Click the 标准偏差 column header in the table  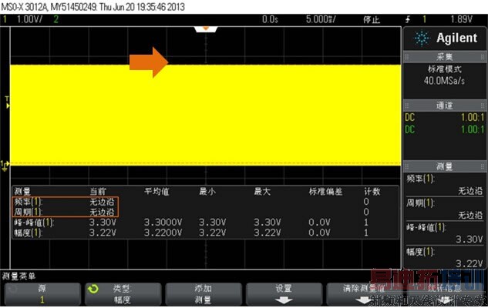[325, 192]
